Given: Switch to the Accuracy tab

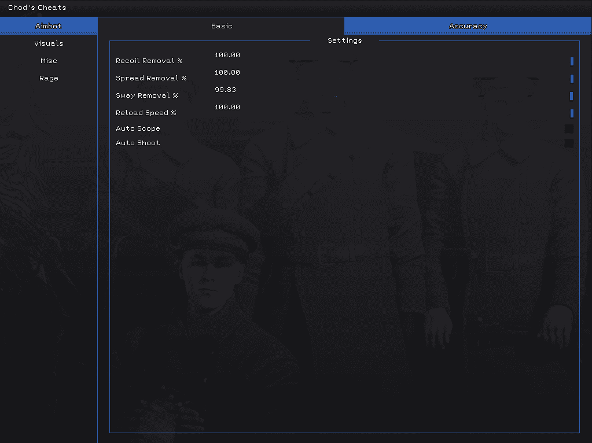Looking at the screenshot, I should 468,25.
